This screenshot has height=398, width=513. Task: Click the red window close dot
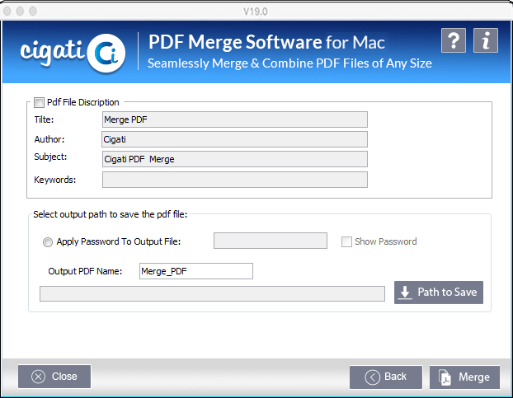(7, 11)
